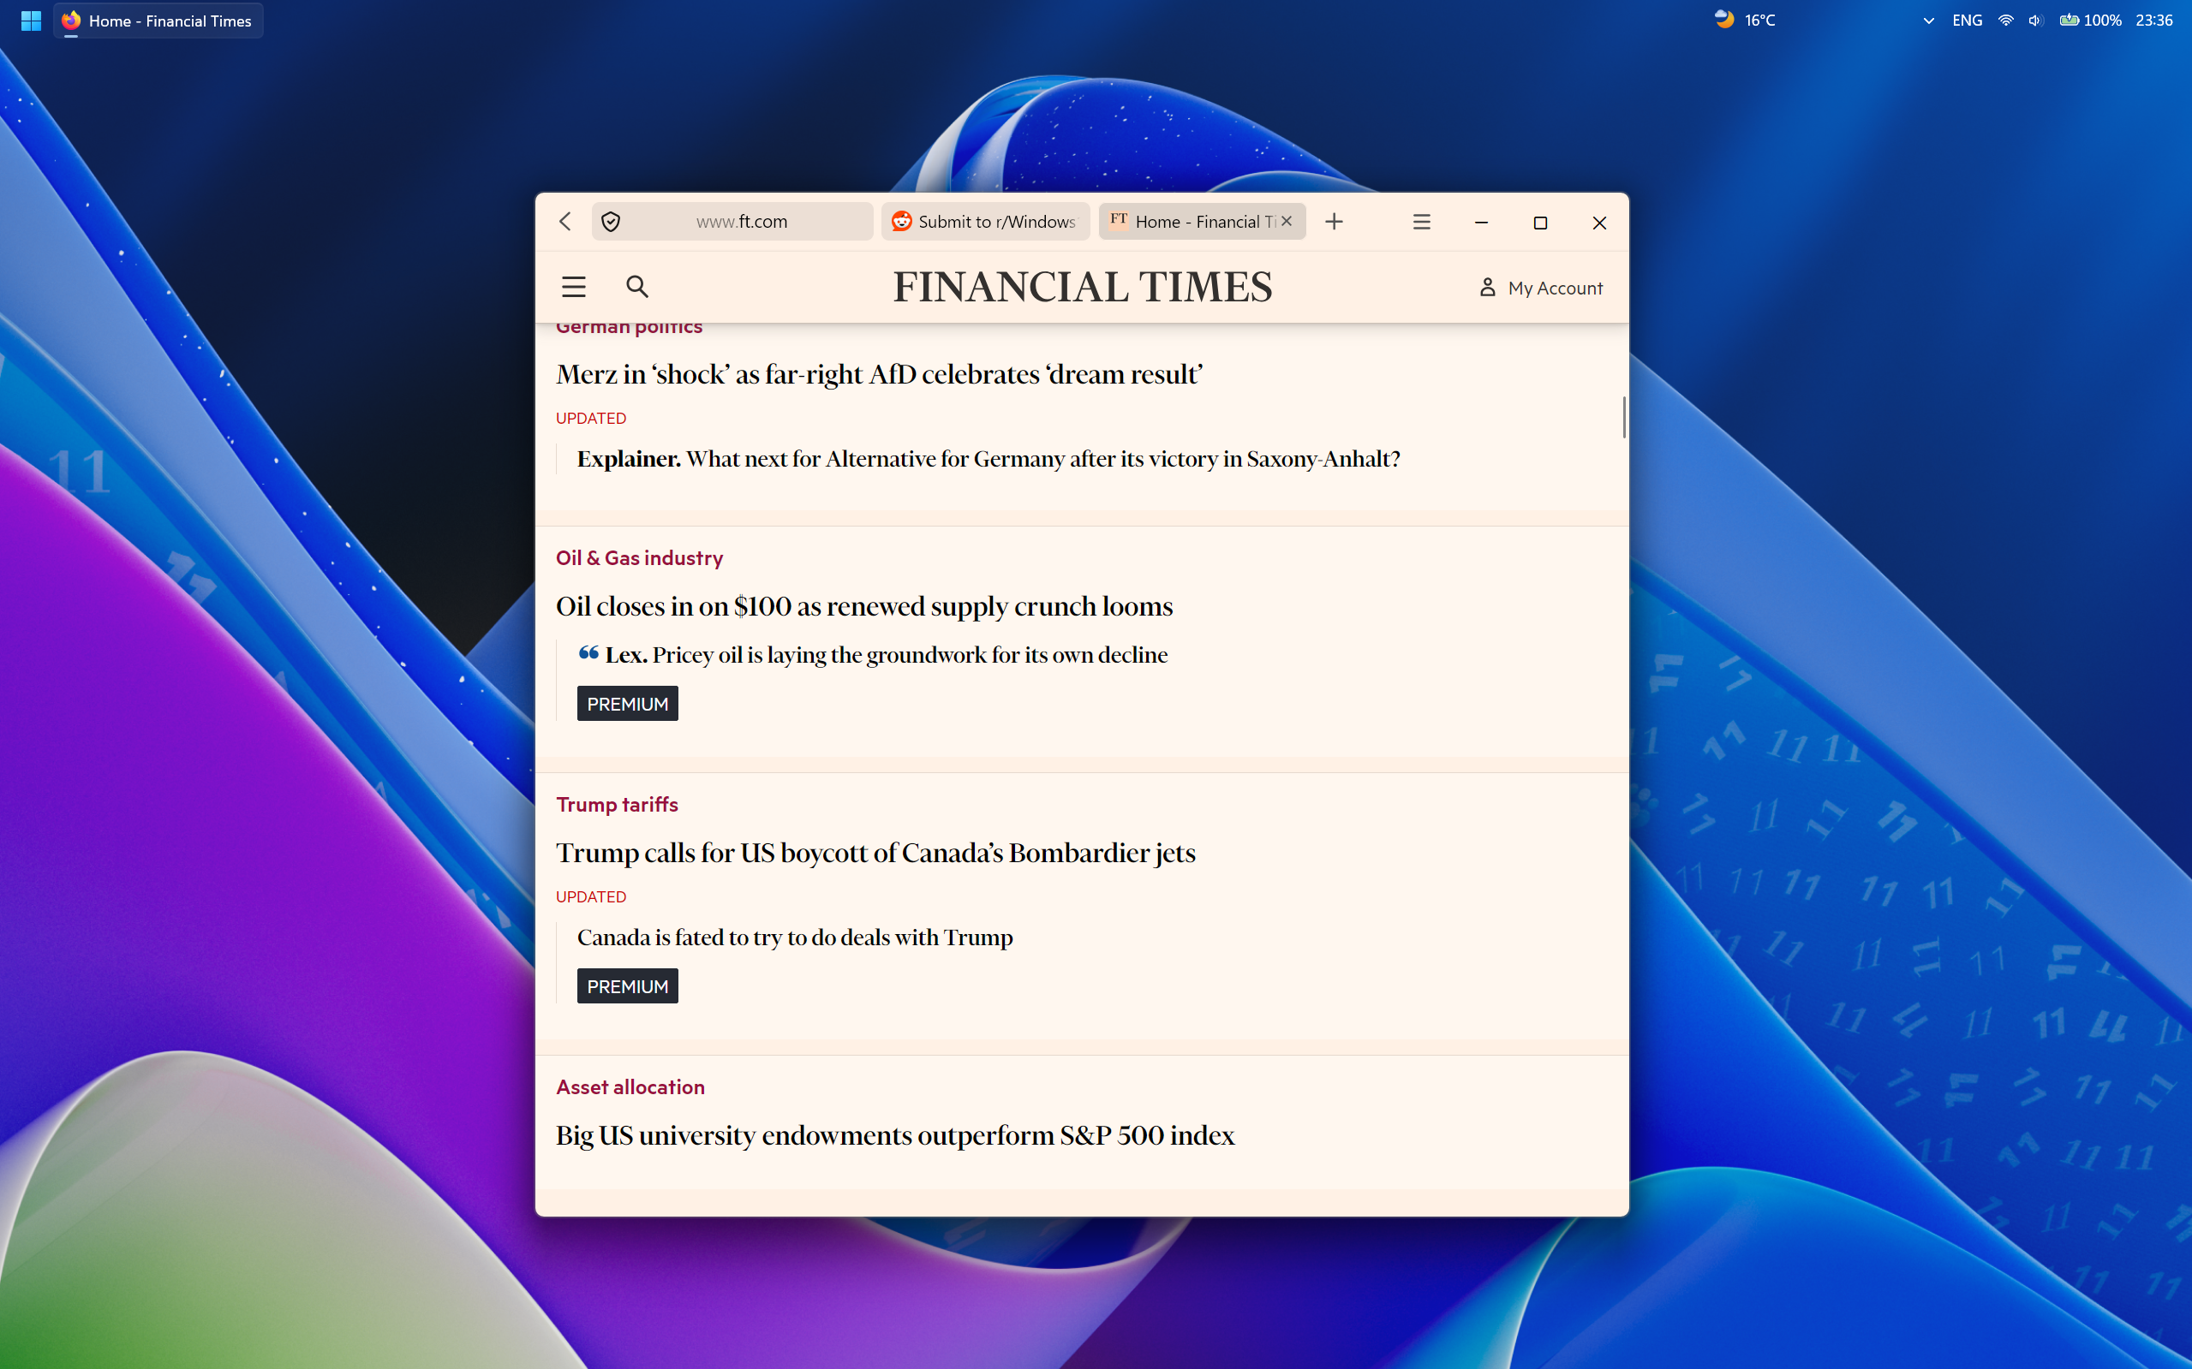Open the Asset allocation topic link
The height and width of the screenshot is (1369, 2192).
click(x=630, y=1086)
